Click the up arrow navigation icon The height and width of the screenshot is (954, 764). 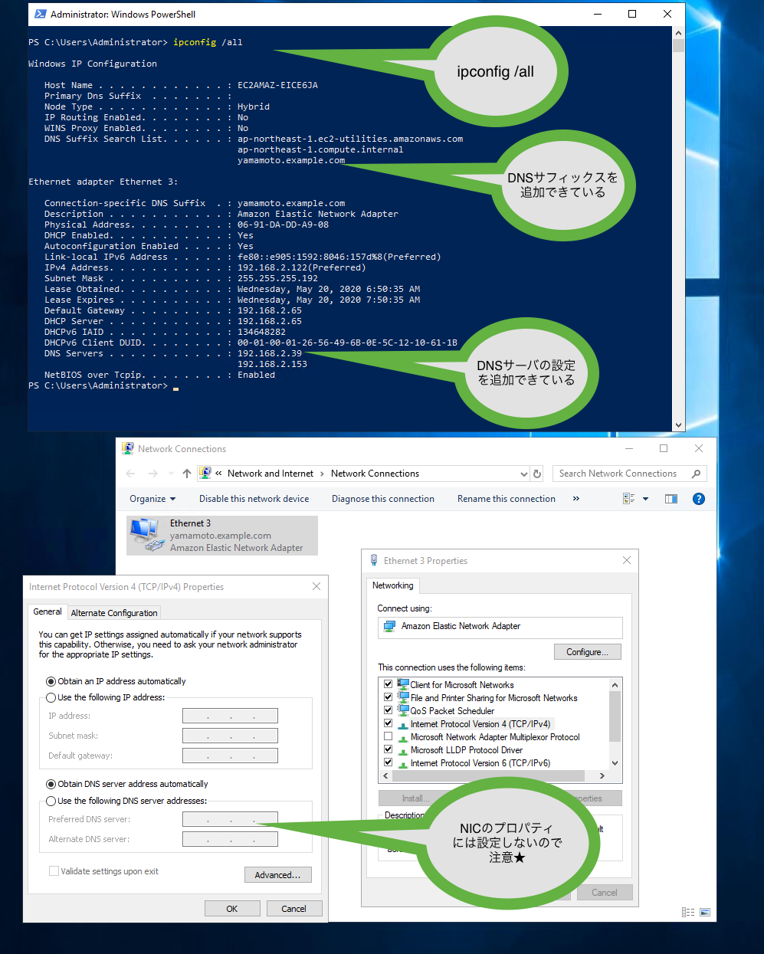187,474
